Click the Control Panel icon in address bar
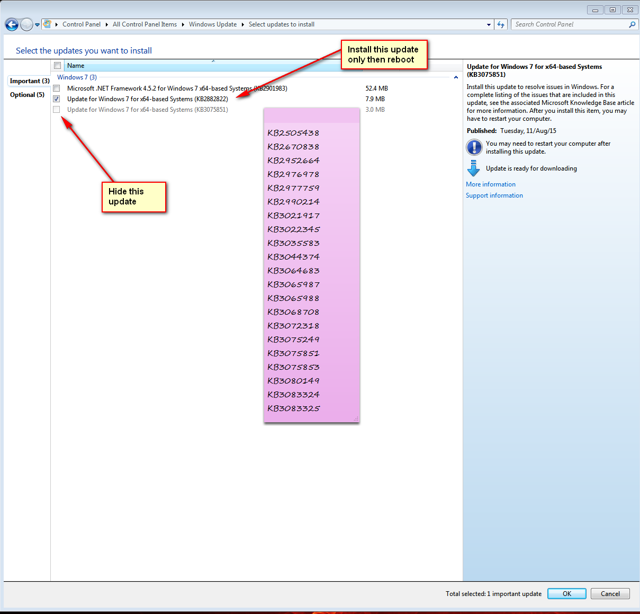640x614 pixels. [x=47, y=24]
